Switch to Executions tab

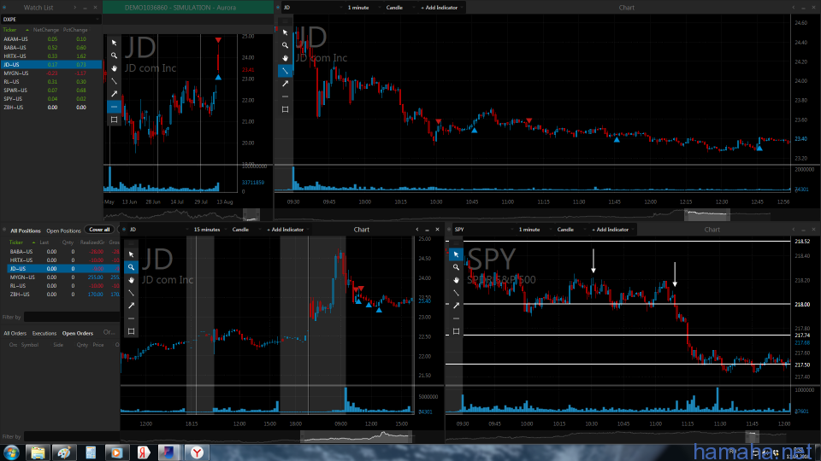click(x=44, y=333)
